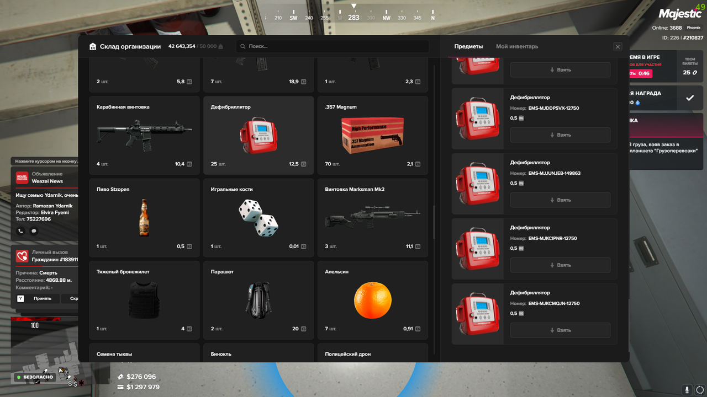Viewport: 707px width, 397px height.
Task: Click the message bubble icon in Weazel News ad
Action: tap(34, 231)
